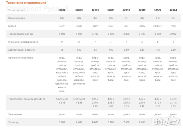Click lifting height value 8
Screen dimensions: 183x129
pyautogui.click(x=79, y=42)
